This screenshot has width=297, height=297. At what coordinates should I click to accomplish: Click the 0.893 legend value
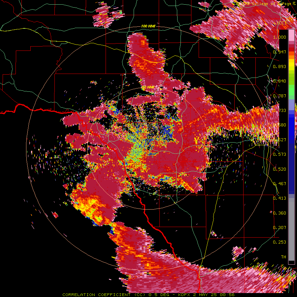(x=280, y=66)
